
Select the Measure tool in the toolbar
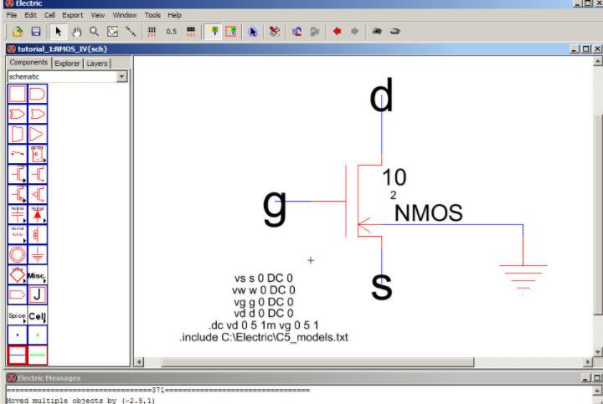point(130,31)
